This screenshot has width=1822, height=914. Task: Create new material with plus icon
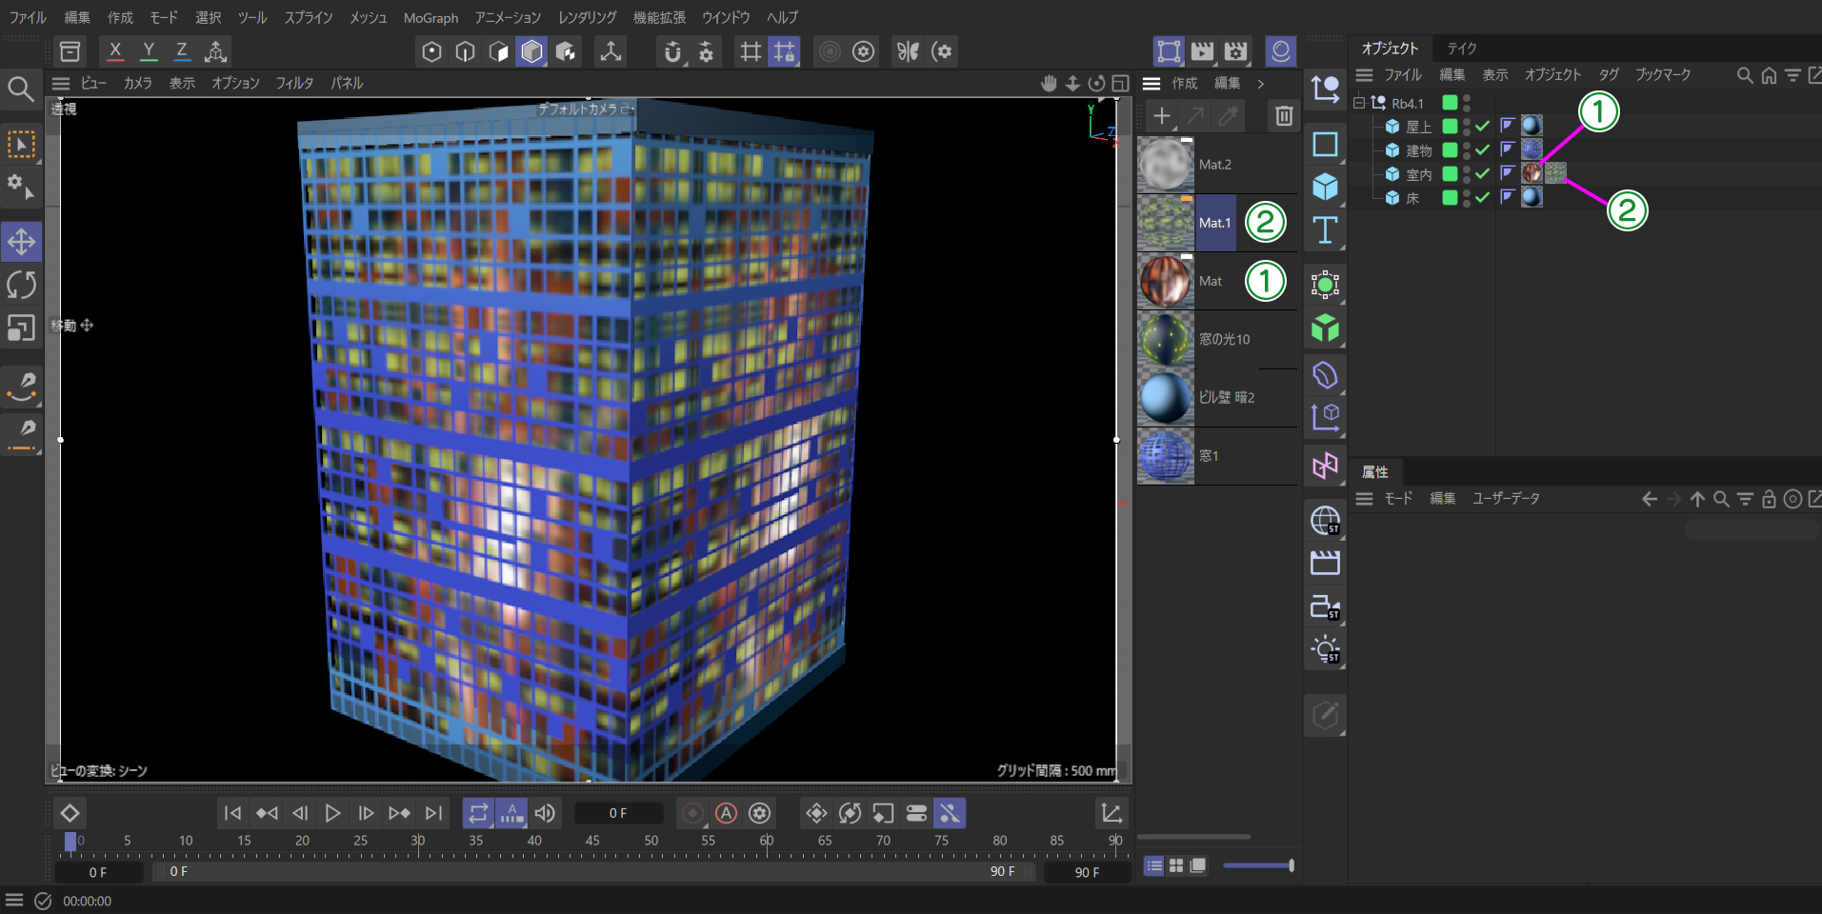(1161, 116)
